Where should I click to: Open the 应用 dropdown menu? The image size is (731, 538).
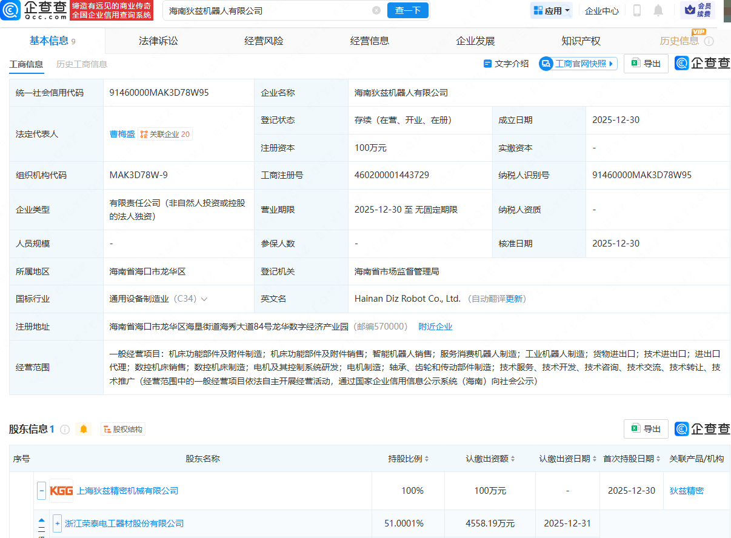[x=550, y=10]
